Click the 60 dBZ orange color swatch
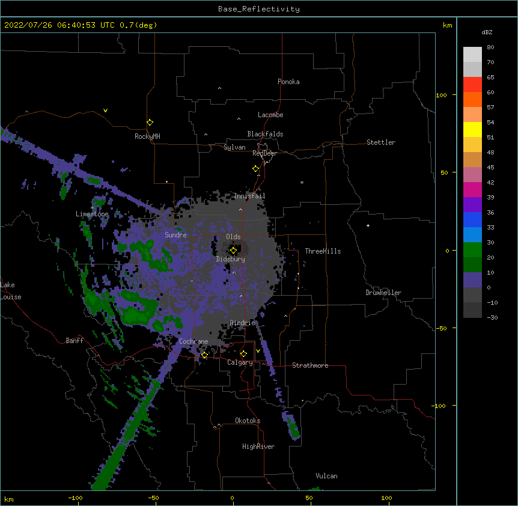Screen dimensions: 518x506 [472, 99]
